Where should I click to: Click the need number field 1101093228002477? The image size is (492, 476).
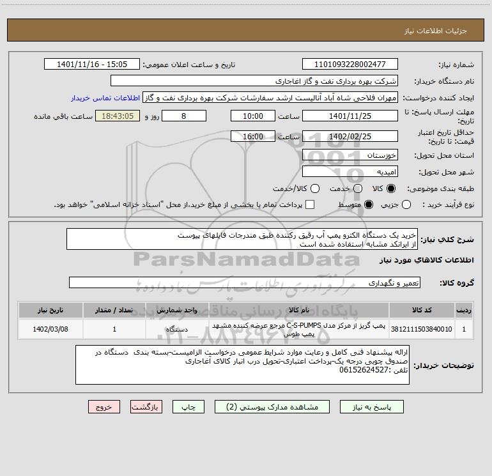[350, 64]
